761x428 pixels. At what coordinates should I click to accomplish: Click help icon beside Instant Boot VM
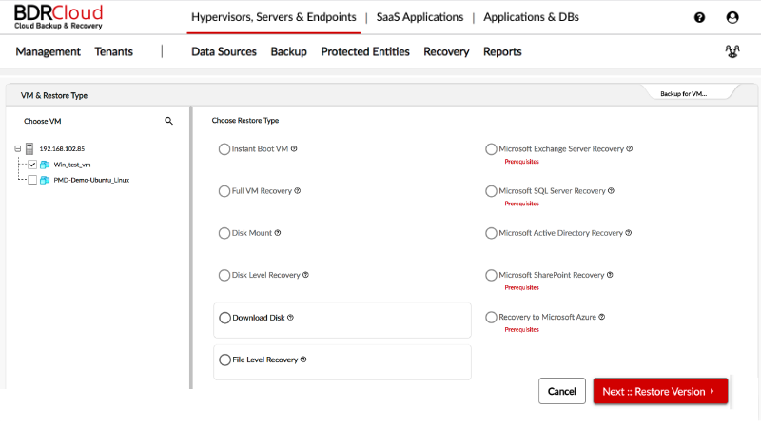click(295, 149)
